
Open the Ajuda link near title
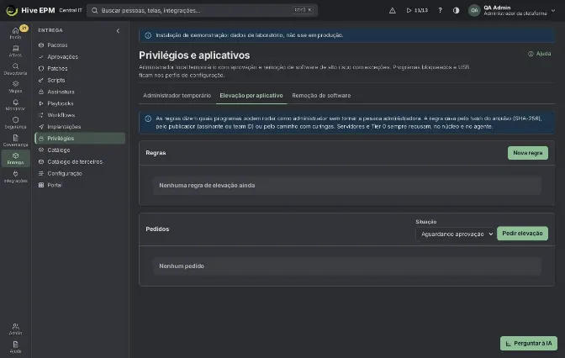(540, 54)
